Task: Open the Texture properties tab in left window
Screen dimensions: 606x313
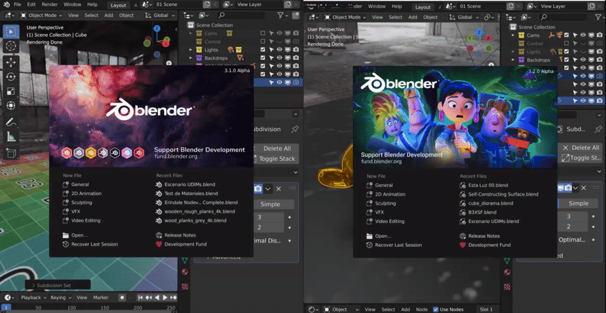Action: click(185, 286)
